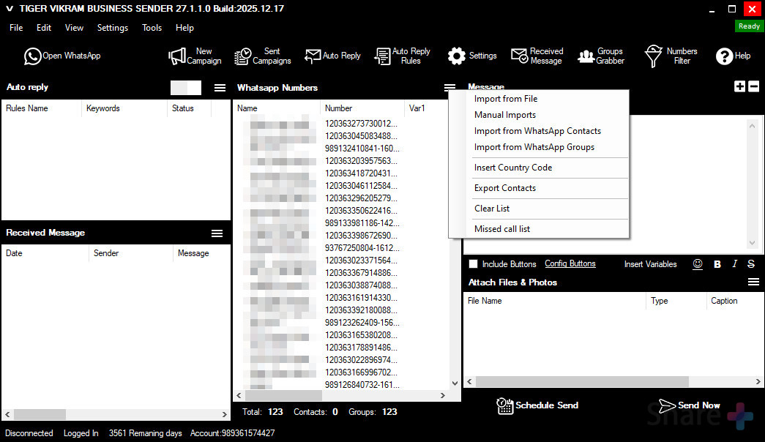The image size is (765, 442).
Task: Click the Sender column header
Action: pos(131,253)
